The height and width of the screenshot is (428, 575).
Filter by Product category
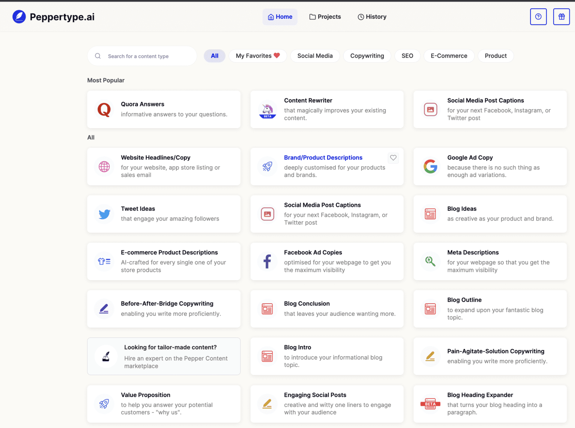pos(496,56)
